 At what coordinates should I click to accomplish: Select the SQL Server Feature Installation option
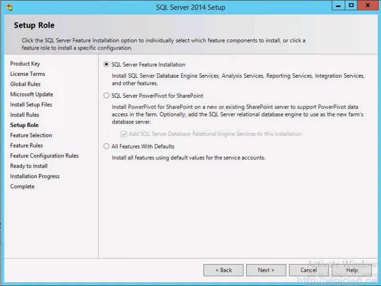[x=106, y=64]
